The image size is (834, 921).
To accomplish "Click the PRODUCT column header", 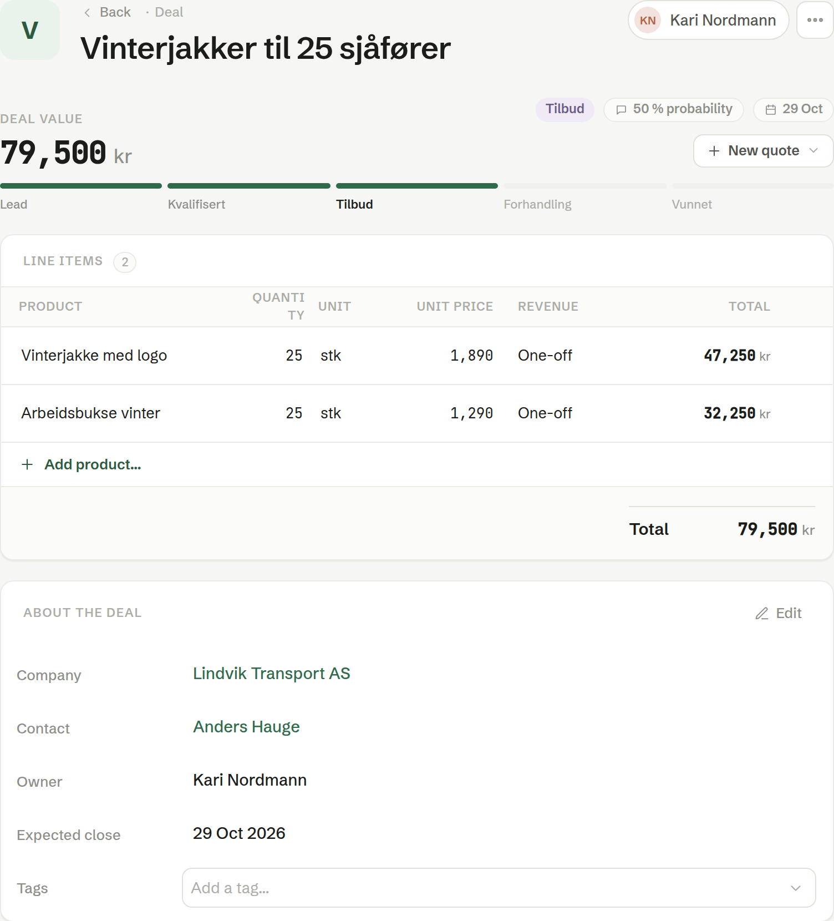I will 50,306.
